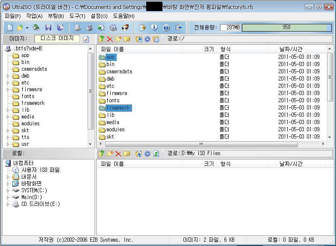The image size is (336, 246).
Task: Click the Info 'i' toolbar icon
Action: [x=154, y=28]
